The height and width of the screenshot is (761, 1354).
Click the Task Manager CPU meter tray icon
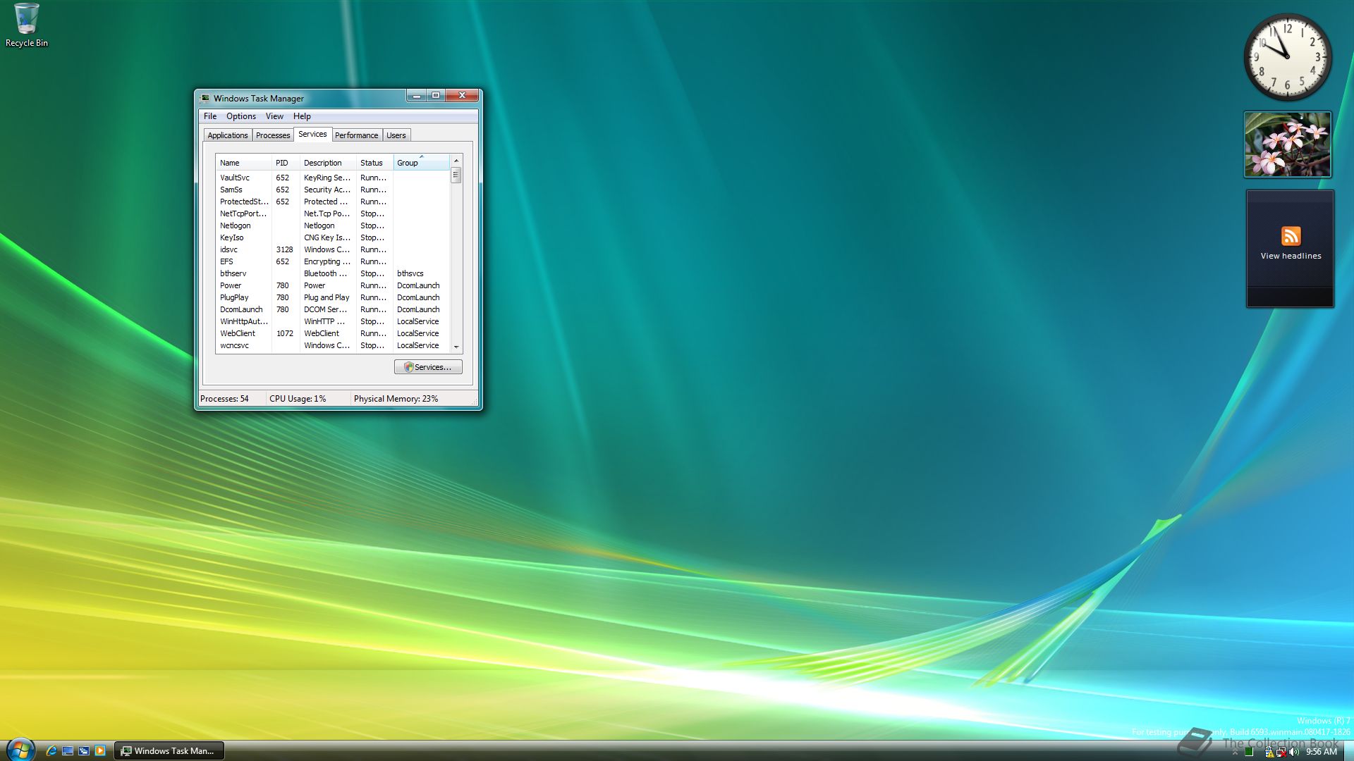pos(1249,752)
